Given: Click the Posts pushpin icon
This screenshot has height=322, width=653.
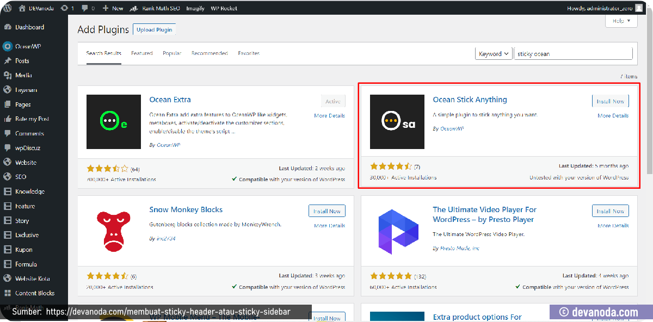Looking at the screenshot, I should pyautogui.click(x=8, y=61).
